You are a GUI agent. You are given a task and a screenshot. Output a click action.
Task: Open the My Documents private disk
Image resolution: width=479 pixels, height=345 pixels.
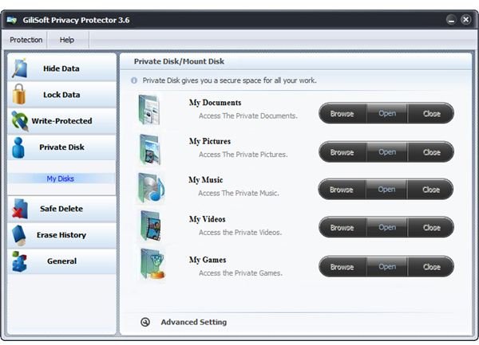click(387, 113)
